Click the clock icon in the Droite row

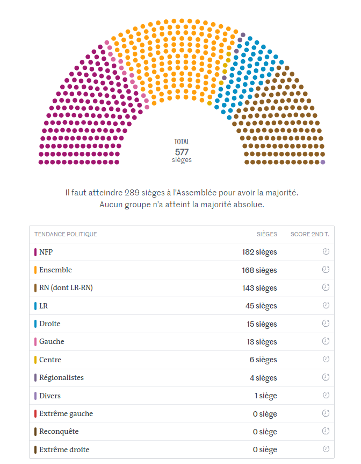click(x=326, y=324)
